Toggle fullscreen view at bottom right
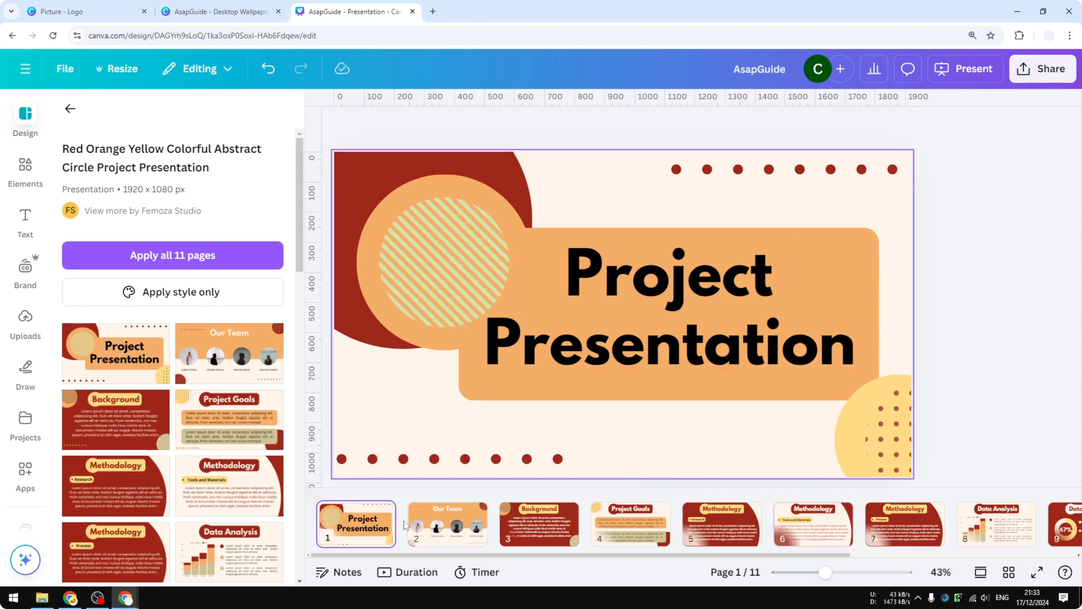This screenshot has width=1082, height=609. [1037, 572]
